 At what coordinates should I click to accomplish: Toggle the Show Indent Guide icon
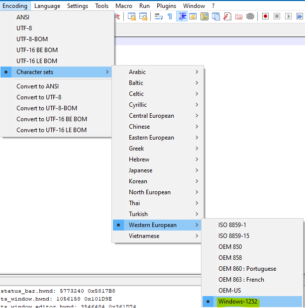point(182,16)
